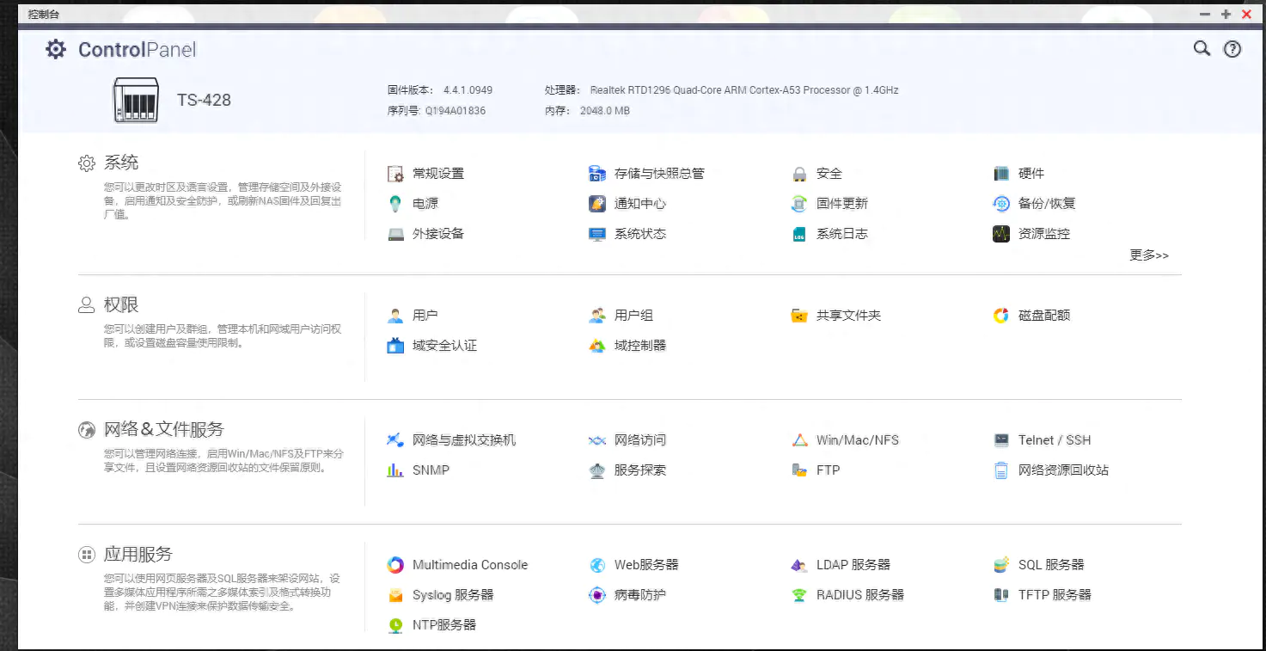The height and width of the screenshot is (651, 1266).
Task: Open the Multimedia Console icon
Action: [395, 565]
